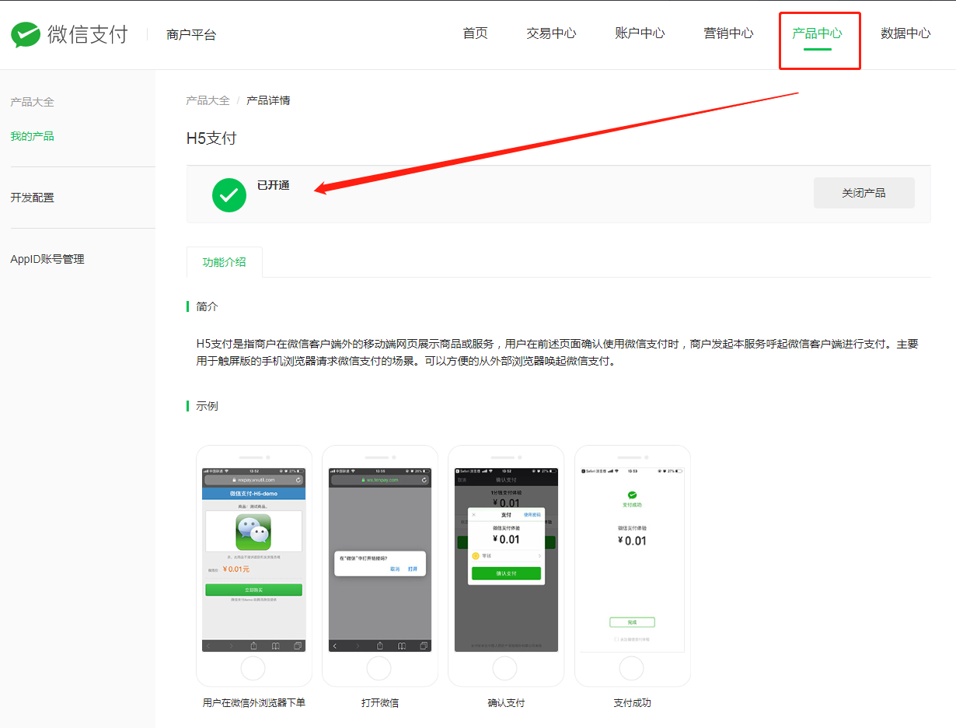Open 数据中心 in the top nav
Image resolution: width=956 pixels, height=728 pixels.
905,33
